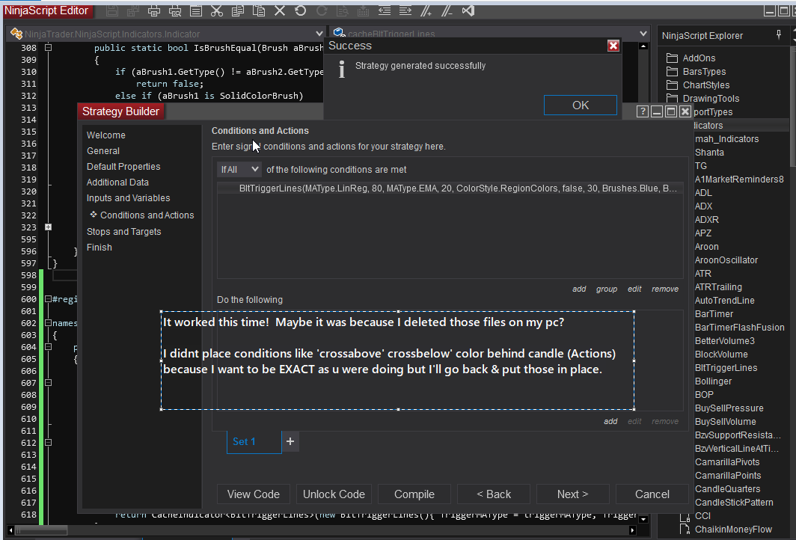
Task: Close the Success dialog with red X
Action: (613, 46)
